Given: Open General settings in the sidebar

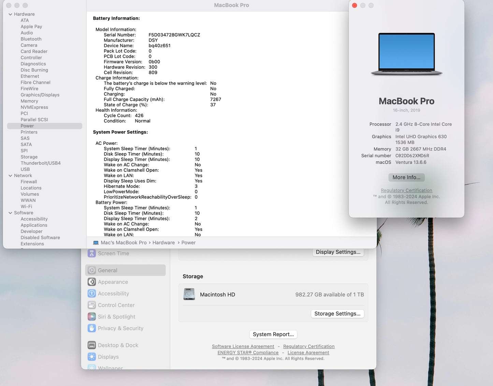Looking at the screenshot, I should (x=108, y=270).
